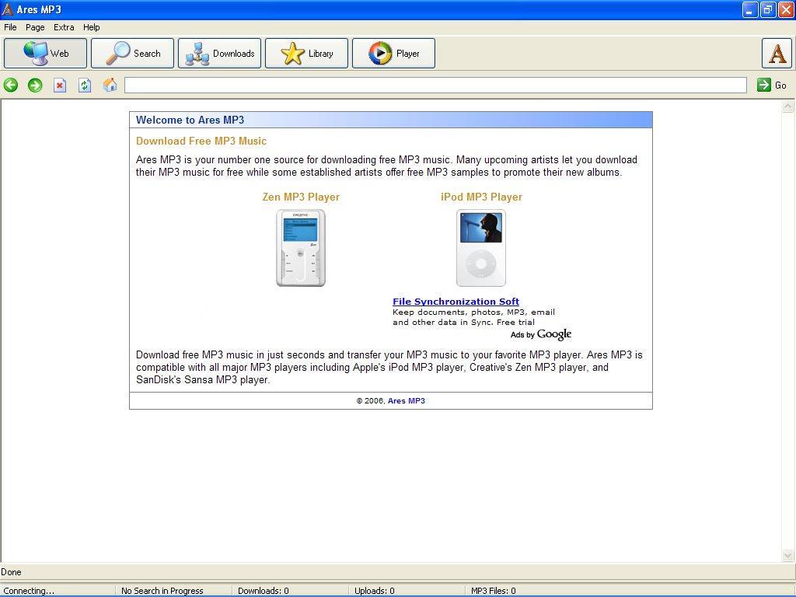Click the Ares 'A' logo button
This screenshot has width=796, height=597.
[777, 54]
